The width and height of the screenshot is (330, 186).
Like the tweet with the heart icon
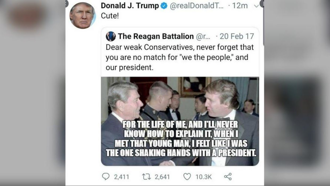tap(187, 177)
